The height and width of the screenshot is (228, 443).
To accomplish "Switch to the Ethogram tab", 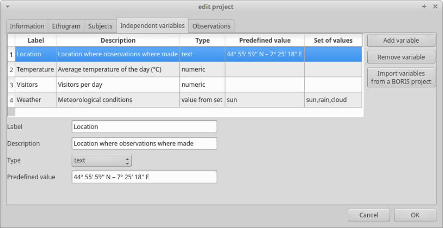I will [66, 26].
